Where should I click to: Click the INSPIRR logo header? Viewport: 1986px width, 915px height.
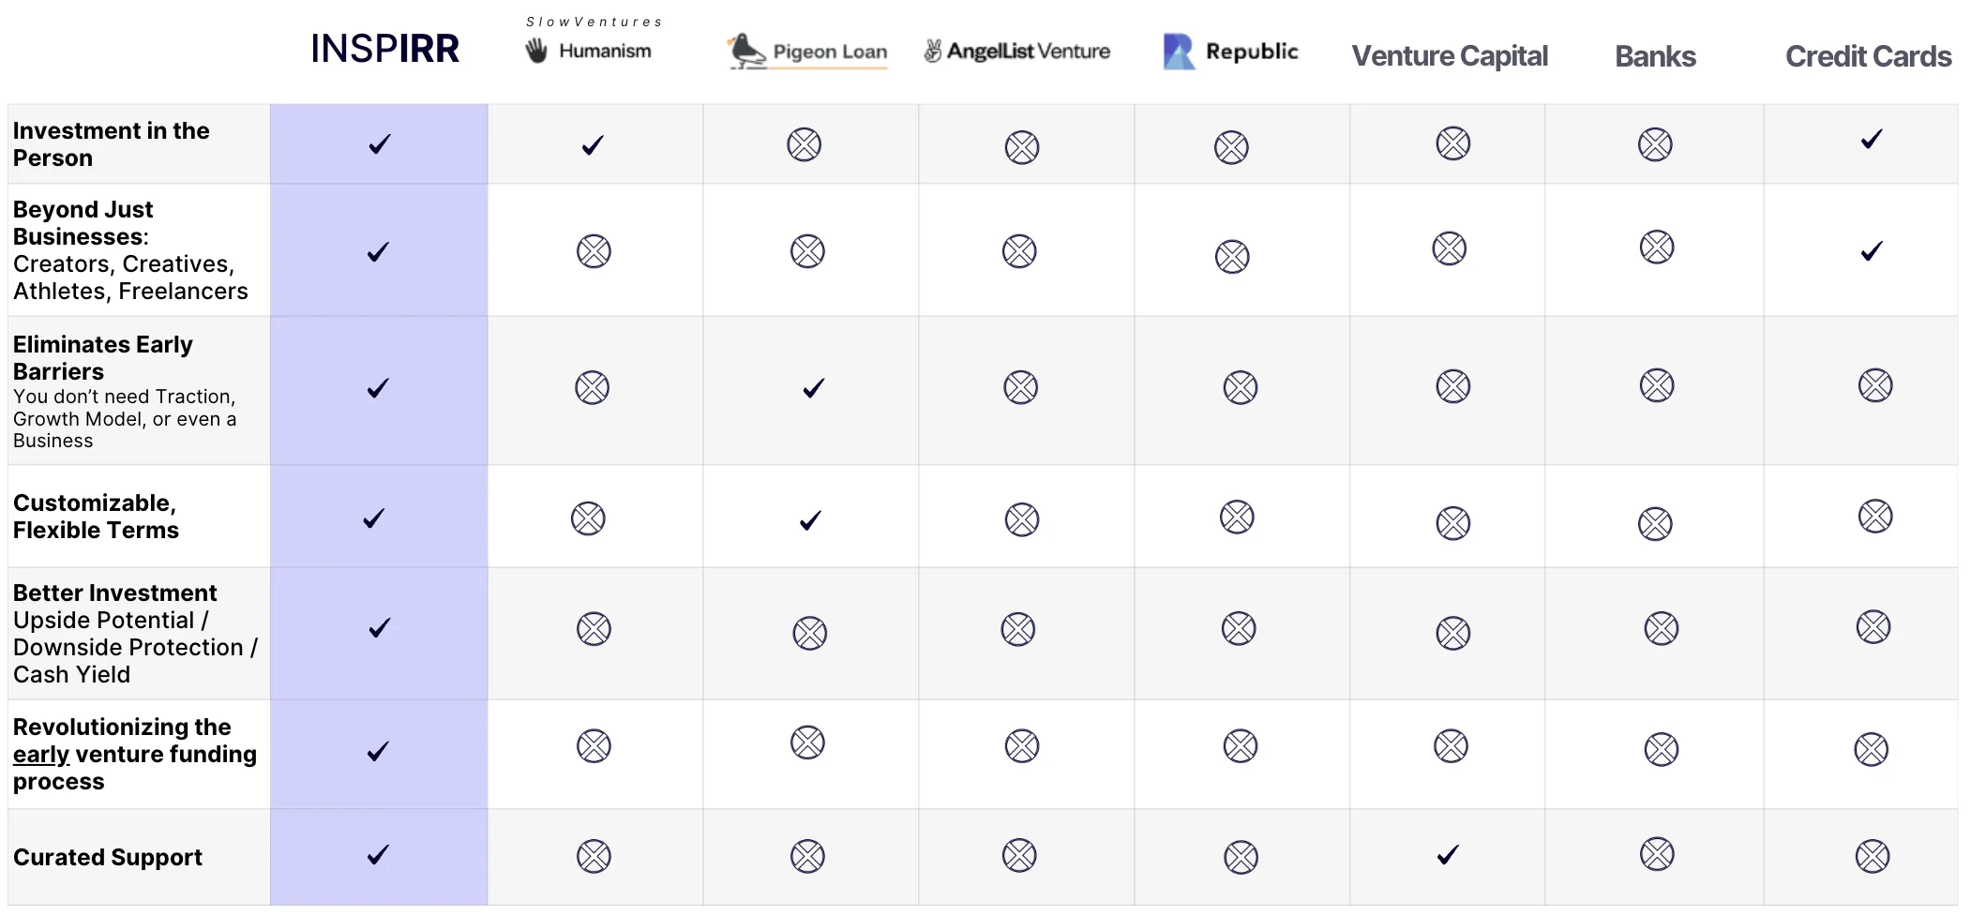tap(384, 49)
